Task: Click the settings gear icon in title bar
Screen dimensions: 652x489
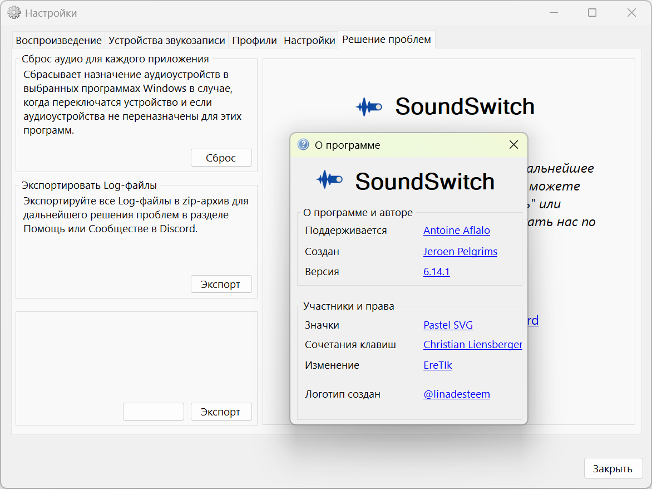Action: [14, 13]
